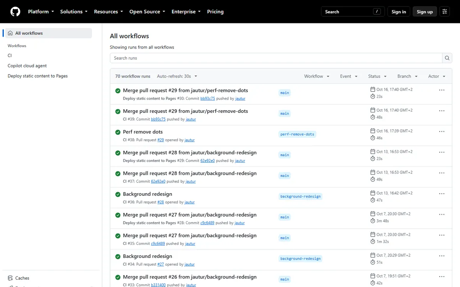460x287 pixels.
Task: Select All workflows in the sidebar
Action: coord(48,33)
